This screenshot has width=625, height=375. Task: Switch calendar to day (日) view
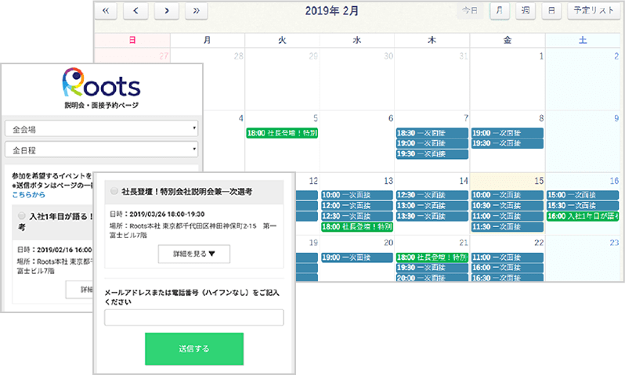552,11
